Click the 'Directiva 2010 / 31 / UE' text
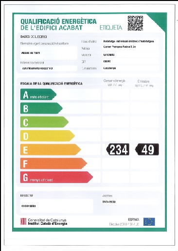 124,224
